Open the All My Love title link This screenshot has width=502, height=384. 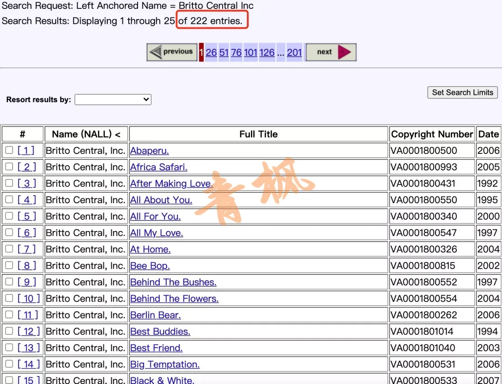157,233
